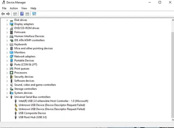The image size is (174, 128).
Task: Open the Help menu
Action: click(33, 8)
